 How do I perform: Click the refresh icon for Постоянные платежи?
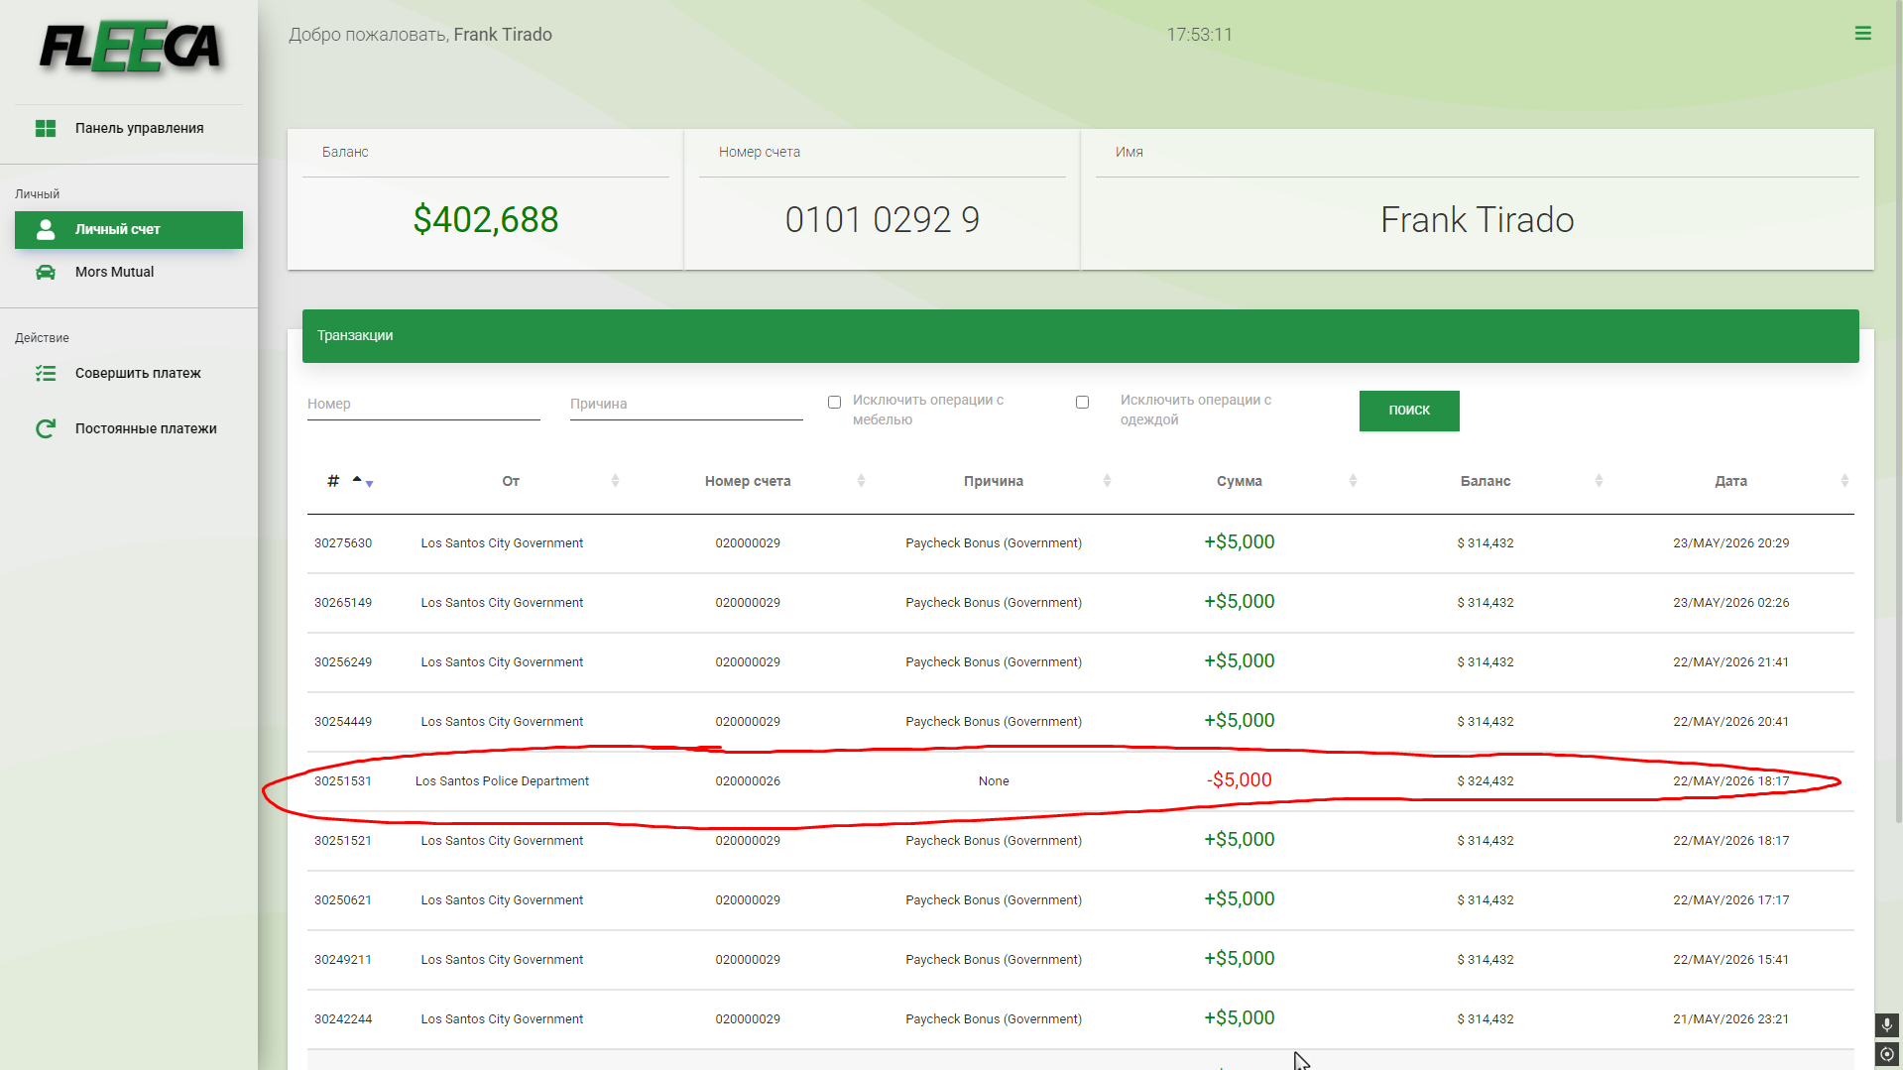(46, 428)
